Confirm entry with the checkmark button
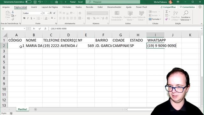This screenshot has height=115, width=204. click(40, 28)
